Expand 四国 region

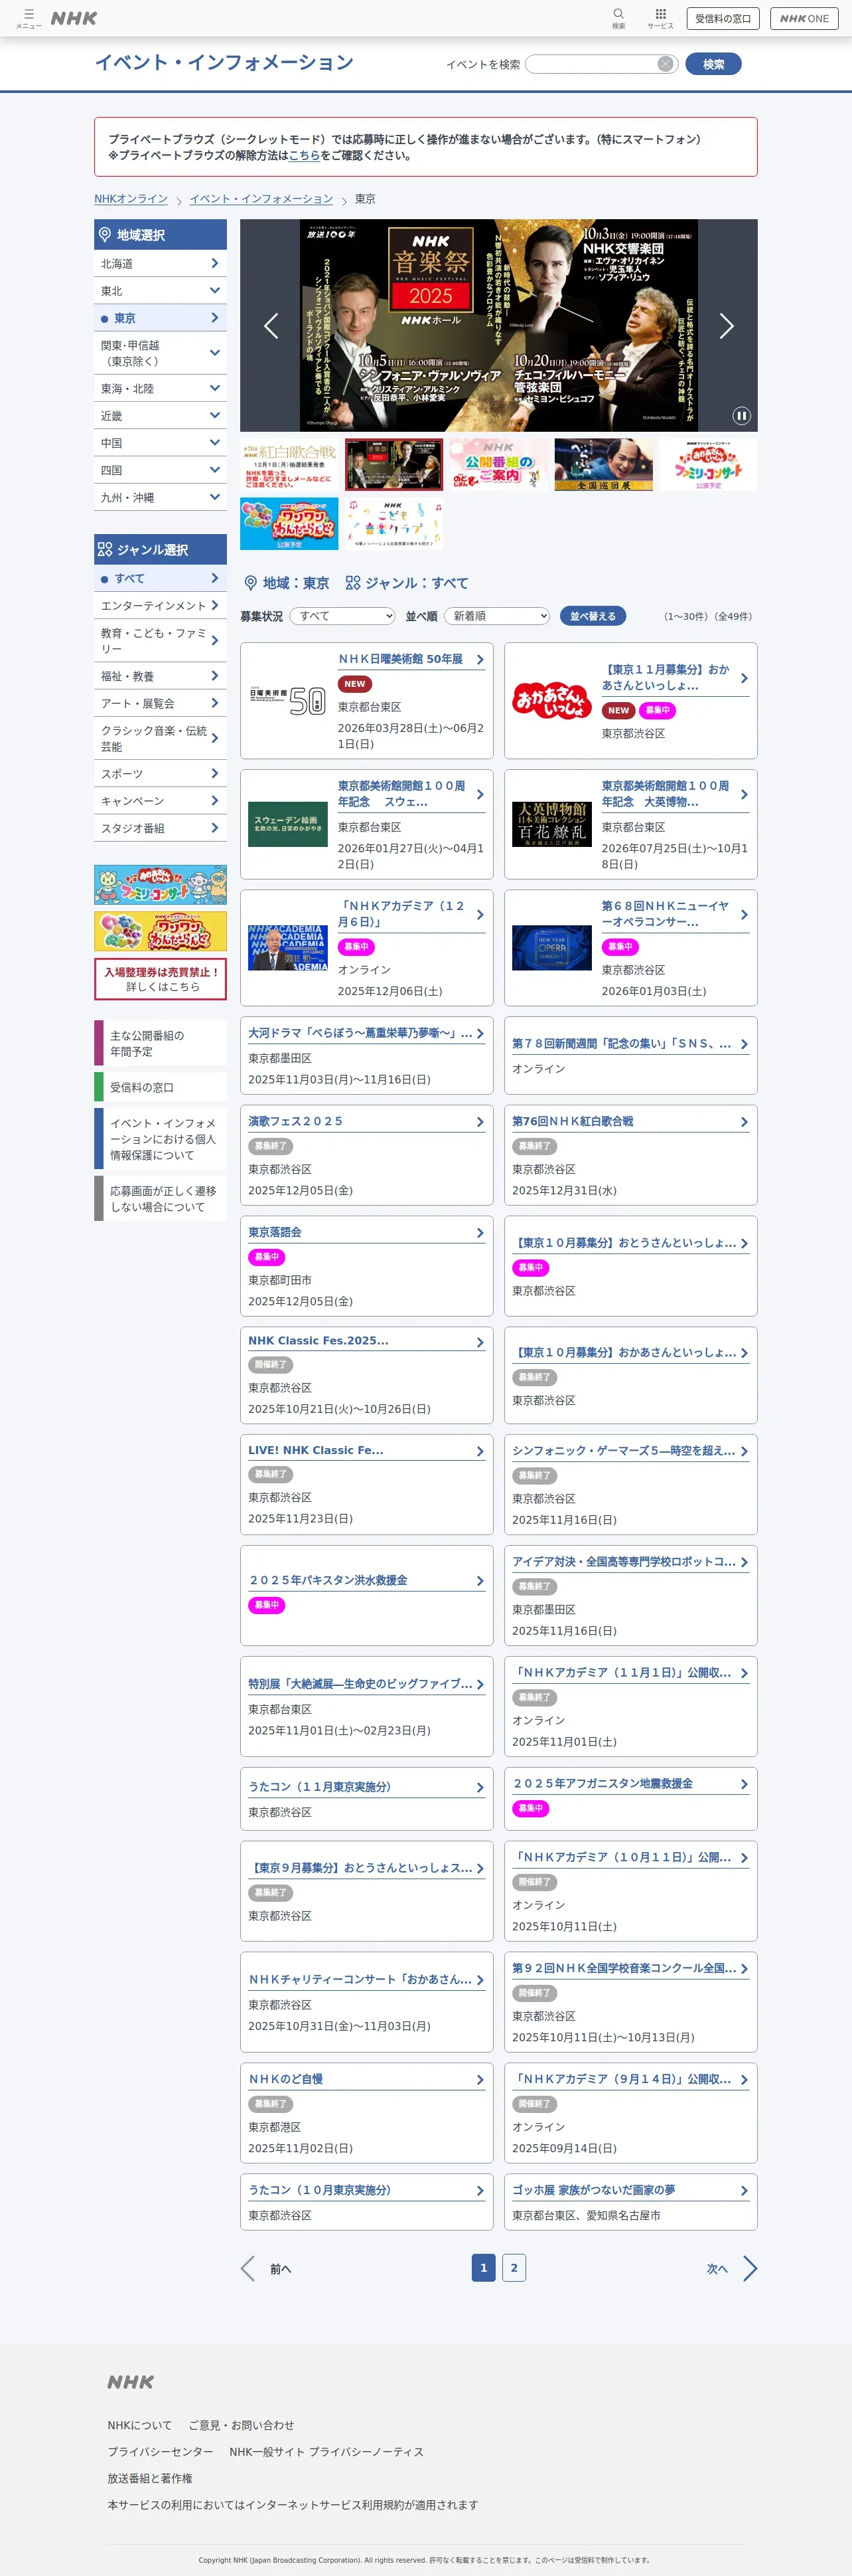[x=161, y=470]
